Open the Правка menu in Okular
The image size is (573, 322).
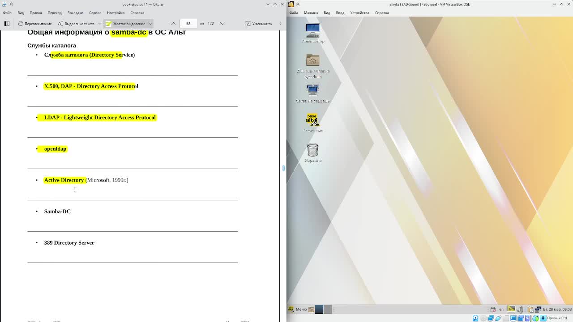pos(35,13)
